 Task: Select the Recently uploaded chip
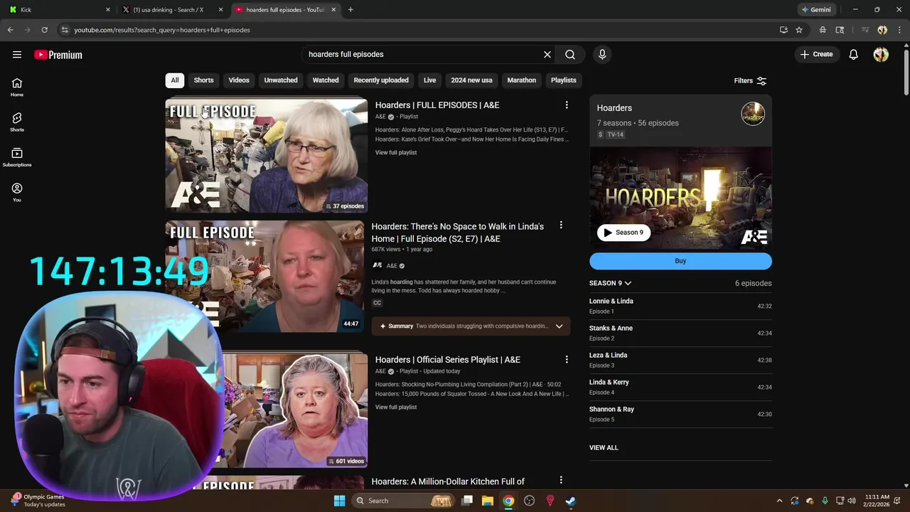coord(381,80)
